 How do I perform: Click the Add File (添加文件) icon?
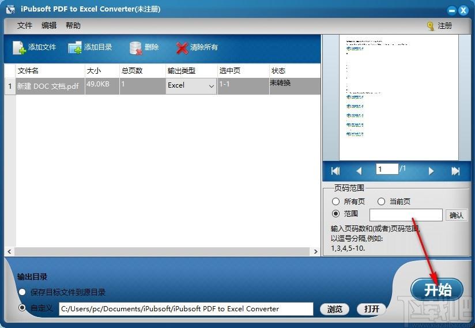[x=19, y=47]
